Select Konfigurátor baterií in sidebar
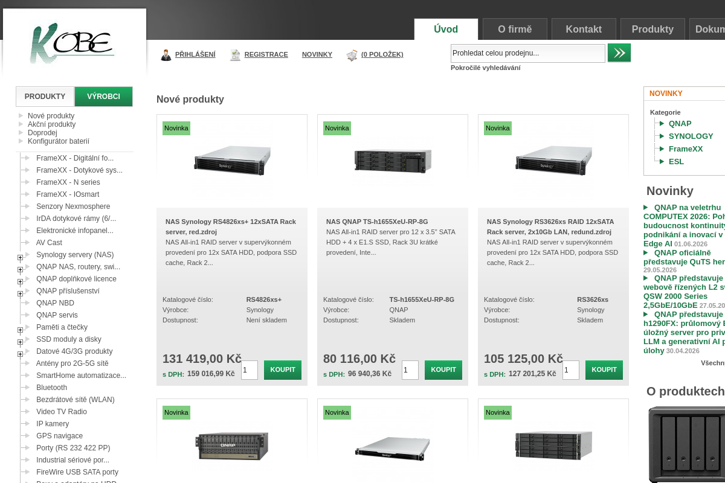Viewport: 725px width, 483px height. [x=59, y=141]
